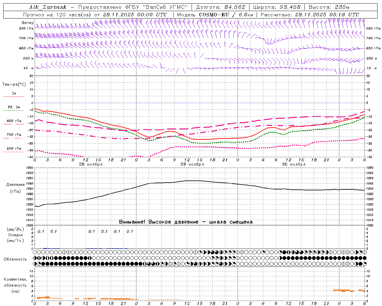Click the Облачность cloudiness label
The image size is (382, 306).
[15, 259]
